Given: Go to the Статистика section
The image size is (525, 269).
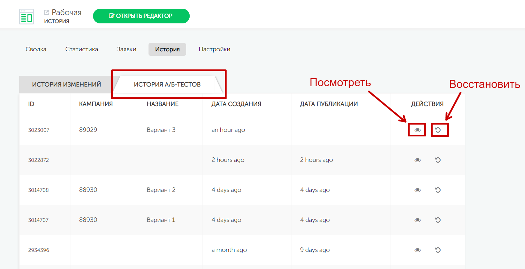Looking at the screenshot, I should (x=82, y=49).
